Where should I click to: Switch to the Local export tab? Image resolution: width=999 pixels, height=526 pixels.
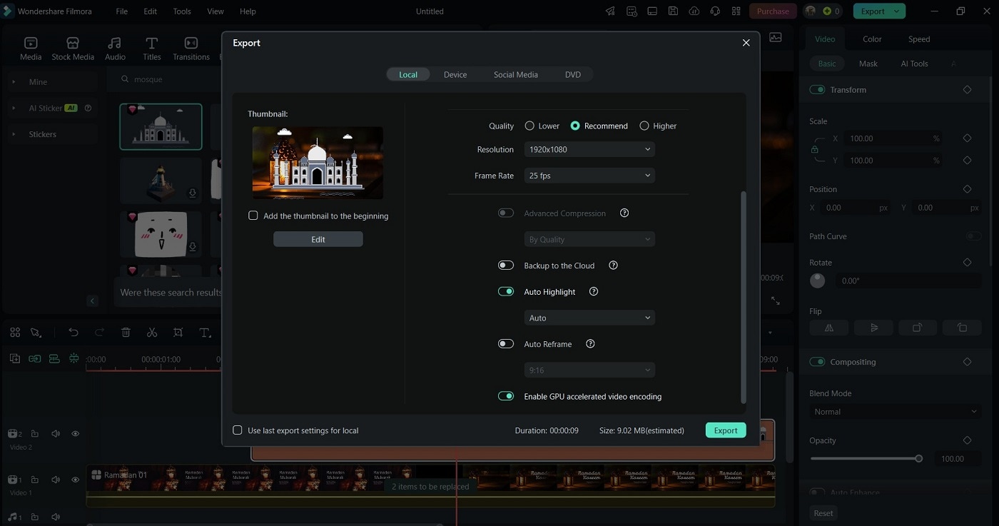408,74
